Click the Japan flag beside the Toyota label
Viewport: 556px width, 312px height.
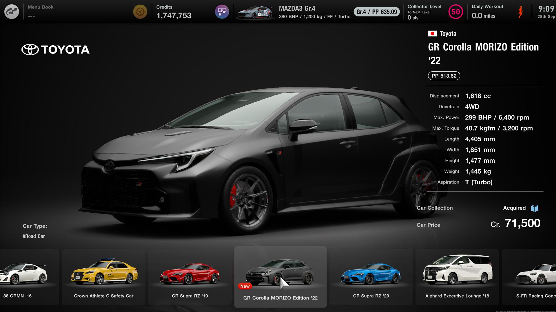(432, 33)
